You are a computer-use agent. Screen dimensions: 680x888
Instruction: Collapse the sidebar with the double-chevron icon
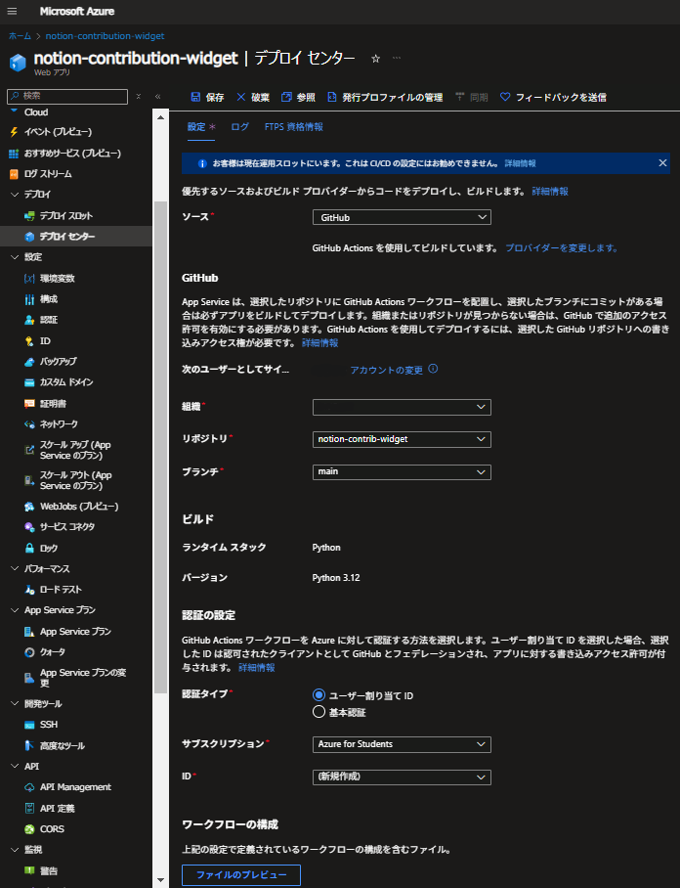pos(158,97)
